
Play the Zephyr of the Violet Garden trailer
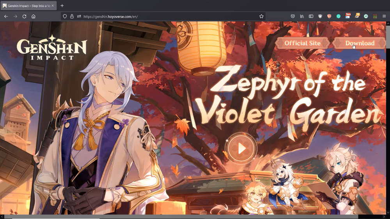point(241,148)
